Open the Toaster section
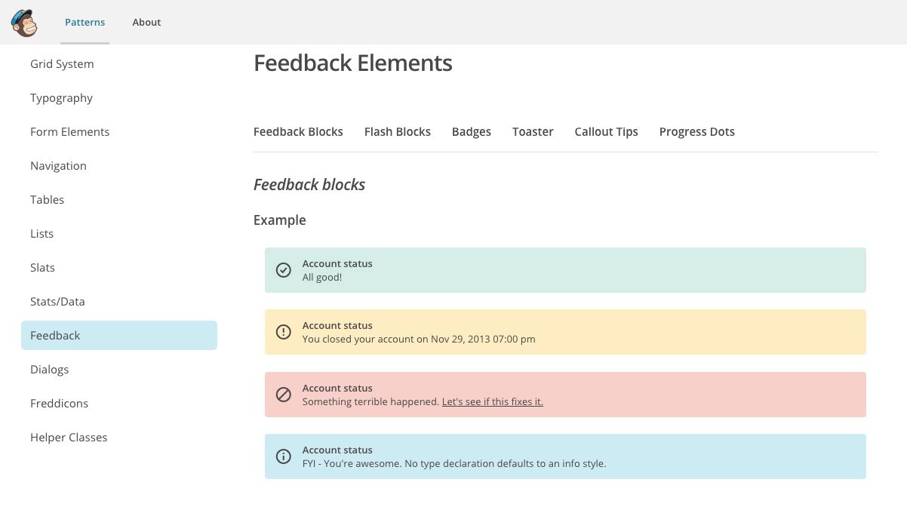 click(x=533, y=131)
